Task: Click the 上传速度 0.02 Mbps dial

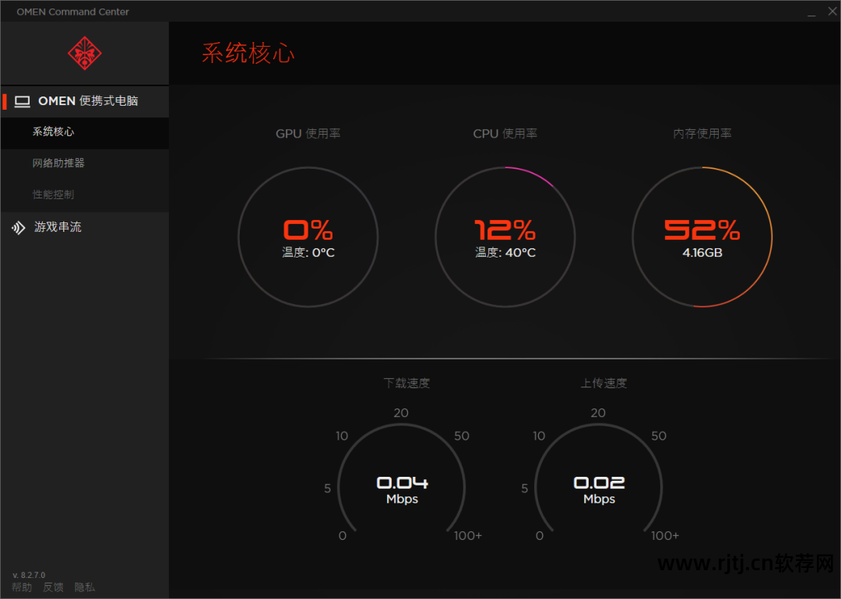Action: [x=599, y=478]
